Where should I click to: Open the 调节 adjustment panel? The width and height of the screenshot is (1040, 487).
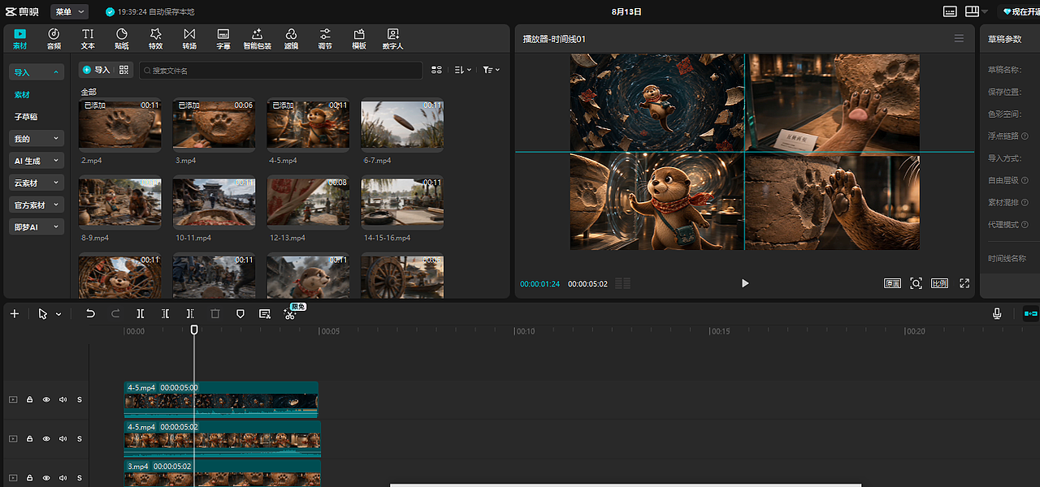coord(325,39)
